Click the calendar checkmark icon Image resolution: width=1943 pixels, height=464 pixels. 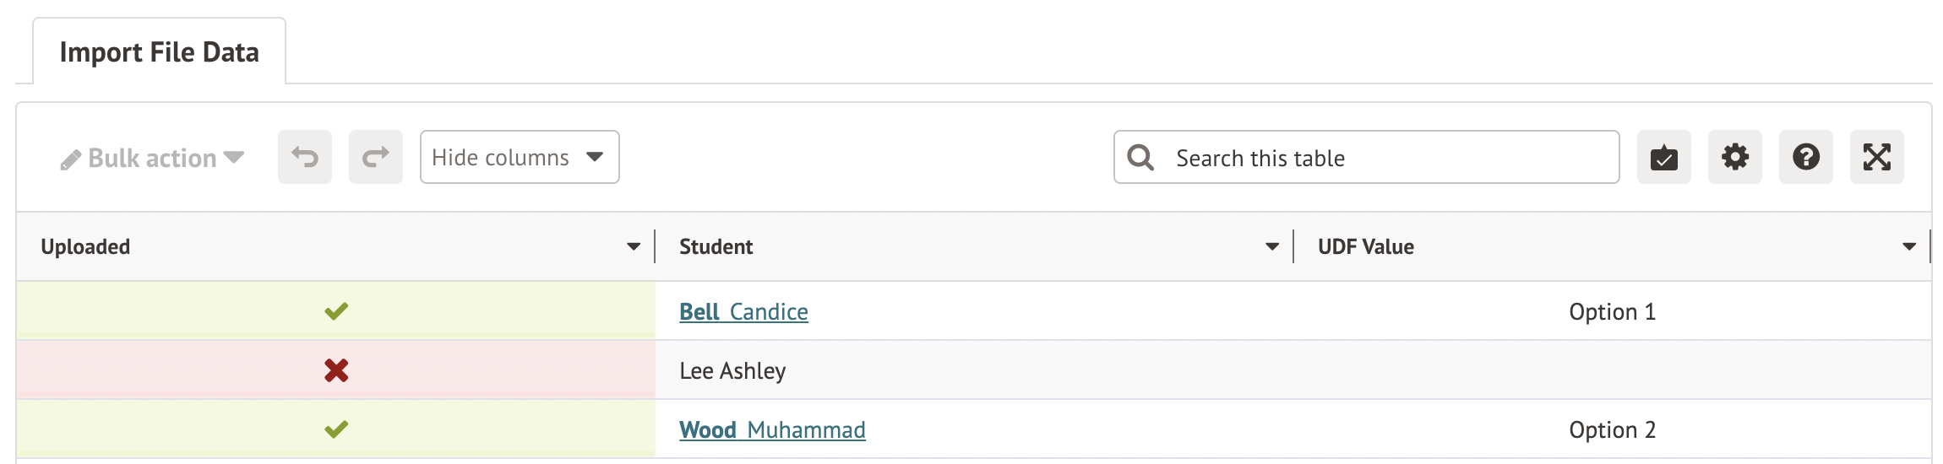coord(1663,157)
